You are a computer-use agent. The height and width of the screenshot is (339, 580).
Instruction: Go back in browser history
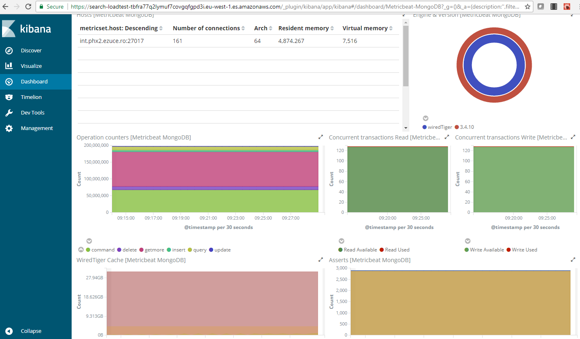click(x=5, y=7)
